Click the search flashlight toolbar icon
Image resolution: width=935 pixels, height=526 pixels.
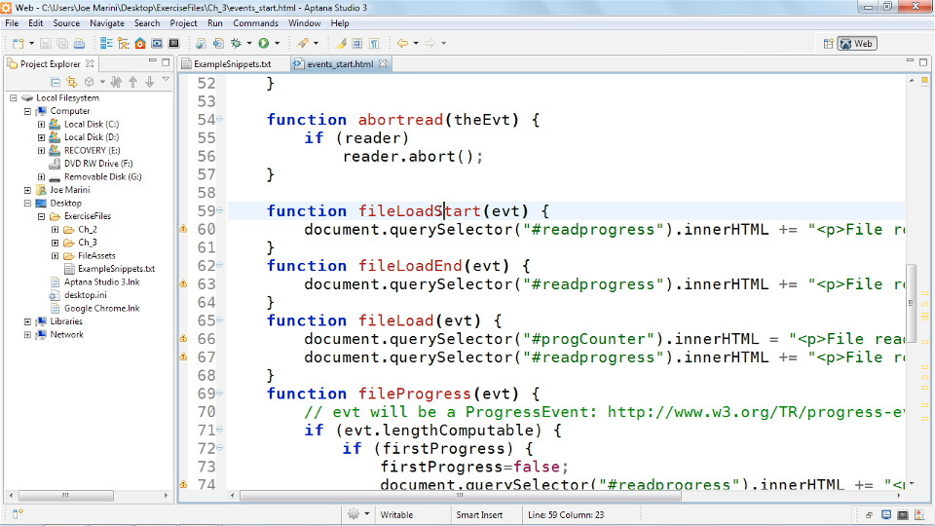click(x=303, y=44)
